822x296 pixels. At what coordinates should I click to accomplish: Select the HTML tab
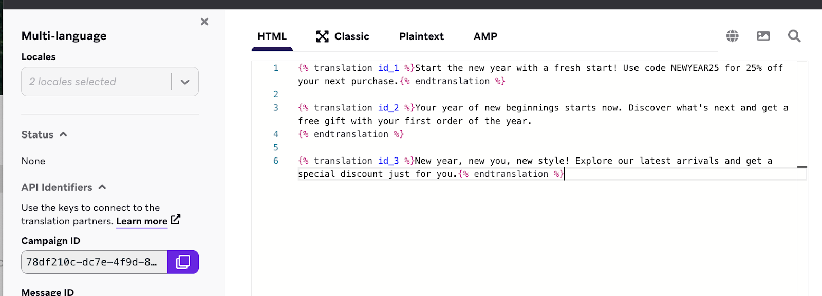click(272, 36)
